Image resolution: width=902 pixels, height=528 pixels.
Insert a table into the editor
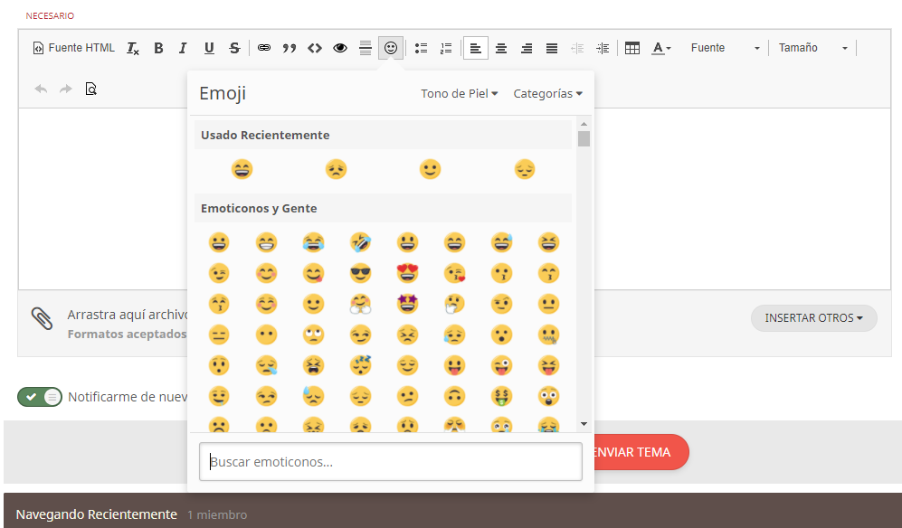pos(631,48)
